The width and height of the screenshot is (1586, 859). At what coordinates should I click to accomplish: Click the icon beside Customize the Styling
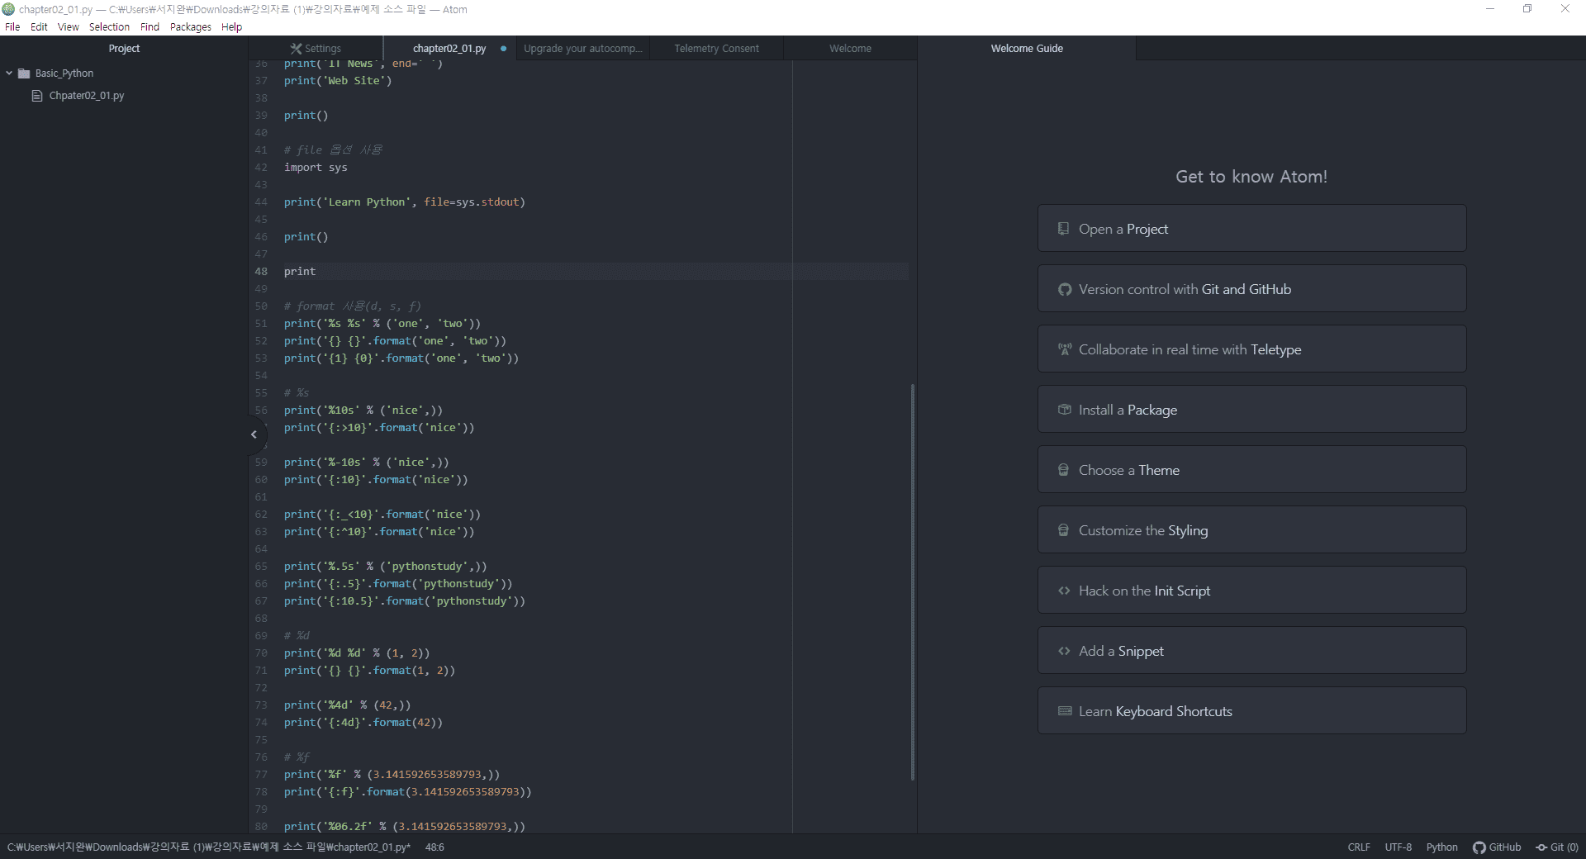click(x=1064, y=529)
